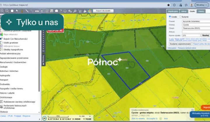The image size is (210, 122).
Task: Switch to the Działki tab
Action: (x=192, y=11)
